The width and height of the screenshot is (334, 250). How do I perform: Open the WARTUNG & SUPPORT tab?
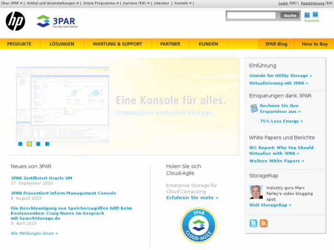[117, 44]
